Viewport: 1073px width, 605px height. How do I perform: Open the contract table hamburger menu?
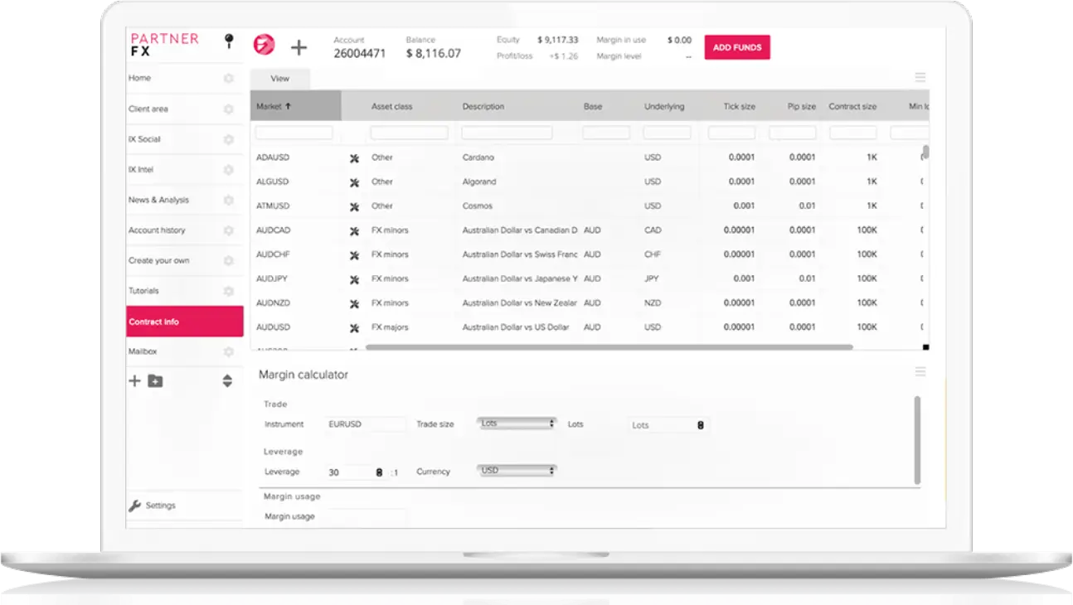point(920,77)
